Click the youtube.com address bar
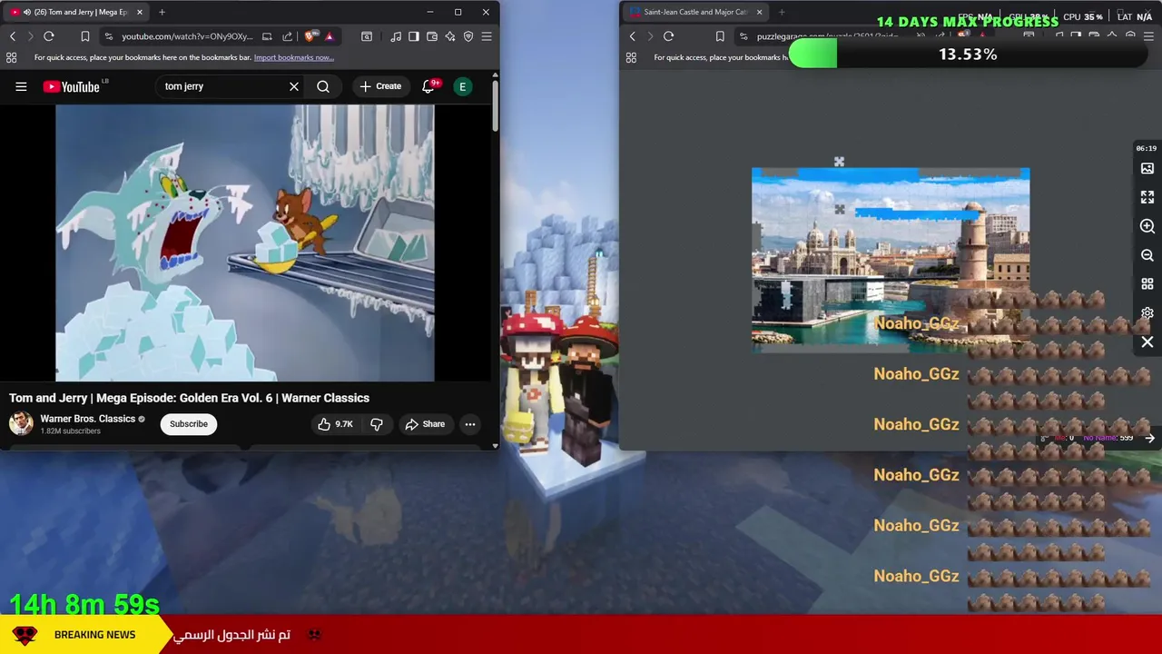This screenshot has width=1162, height=654. tap(187, 36)
